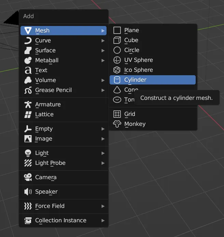Expand the Curve submenu arrow

coord(103,41)
